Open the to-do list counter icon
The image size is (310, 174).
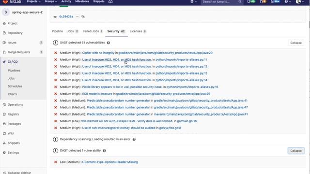coord(275,1)
